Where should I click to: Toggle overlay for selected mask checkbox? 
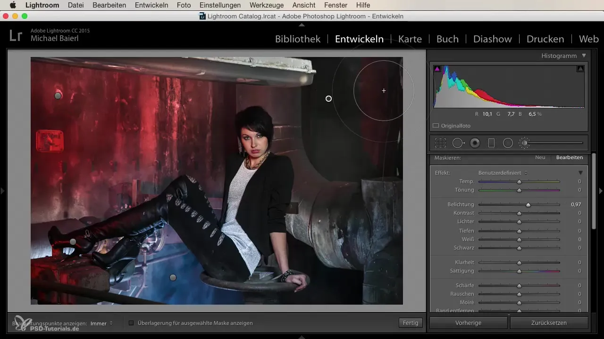pyautogui.click(x=131, y=323)
